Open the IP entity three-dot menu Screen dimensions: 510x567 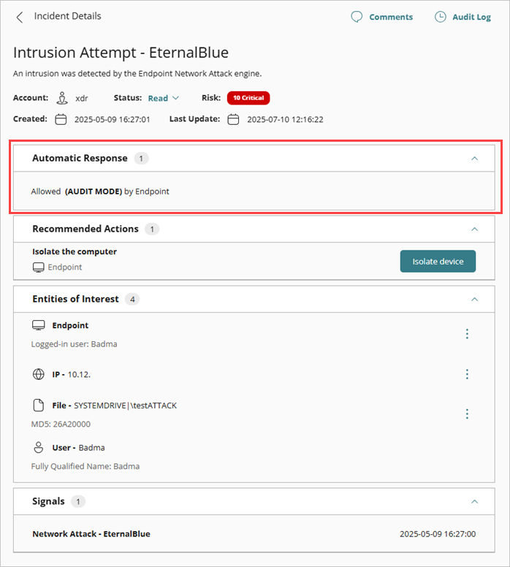point(467,374)
